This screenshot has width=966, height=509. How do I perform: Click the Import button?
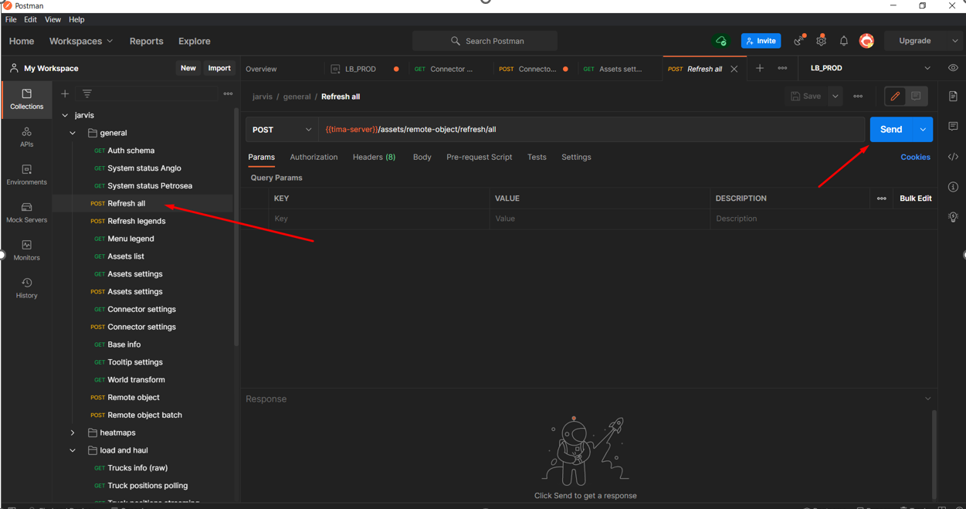[x=219, y=68]
